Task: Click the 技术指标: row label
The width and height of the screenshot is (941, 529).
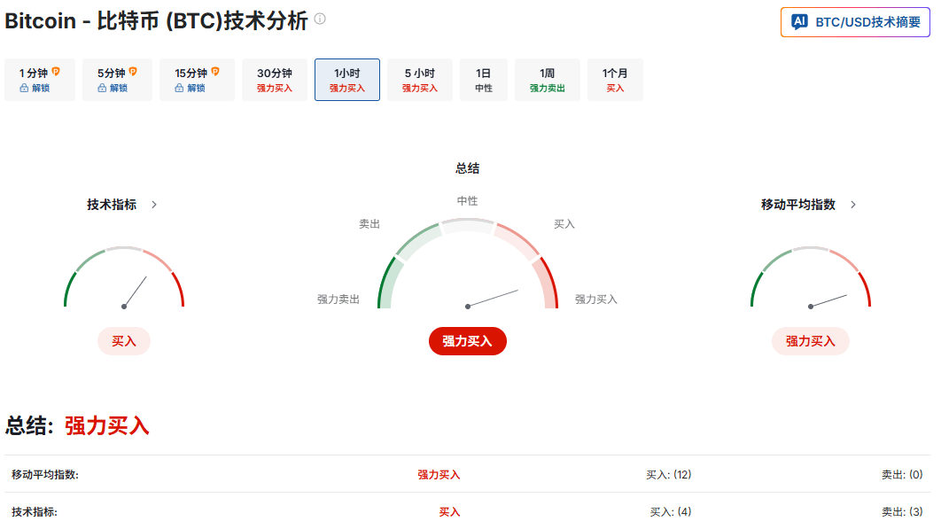Action: pos(35,511)
